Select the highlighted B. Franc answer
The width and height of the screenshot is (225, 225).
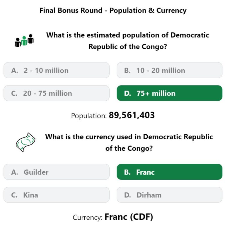pos(170,172)
